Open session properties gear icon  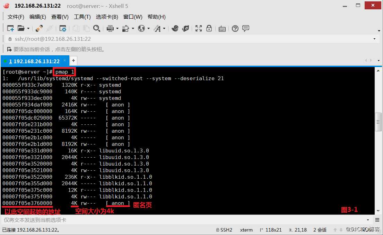(63, 28)
